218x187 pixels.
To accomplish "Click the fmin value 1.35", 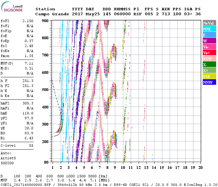I will click(29, 56).
